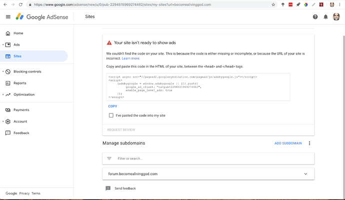This screenshot has height=200, width=345.
Task: Go back in the browser
Action: (5, 4)
